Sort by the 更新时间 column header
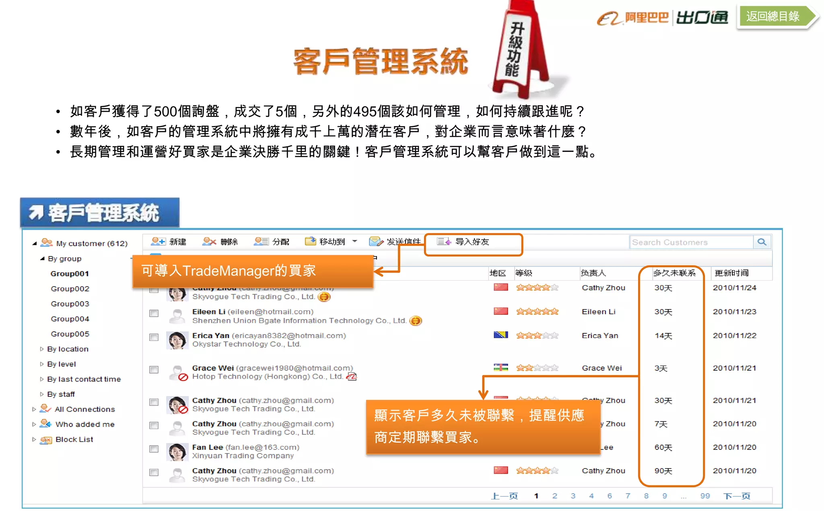Viewport: 824px width, 511px height. (x=731, y=273)
